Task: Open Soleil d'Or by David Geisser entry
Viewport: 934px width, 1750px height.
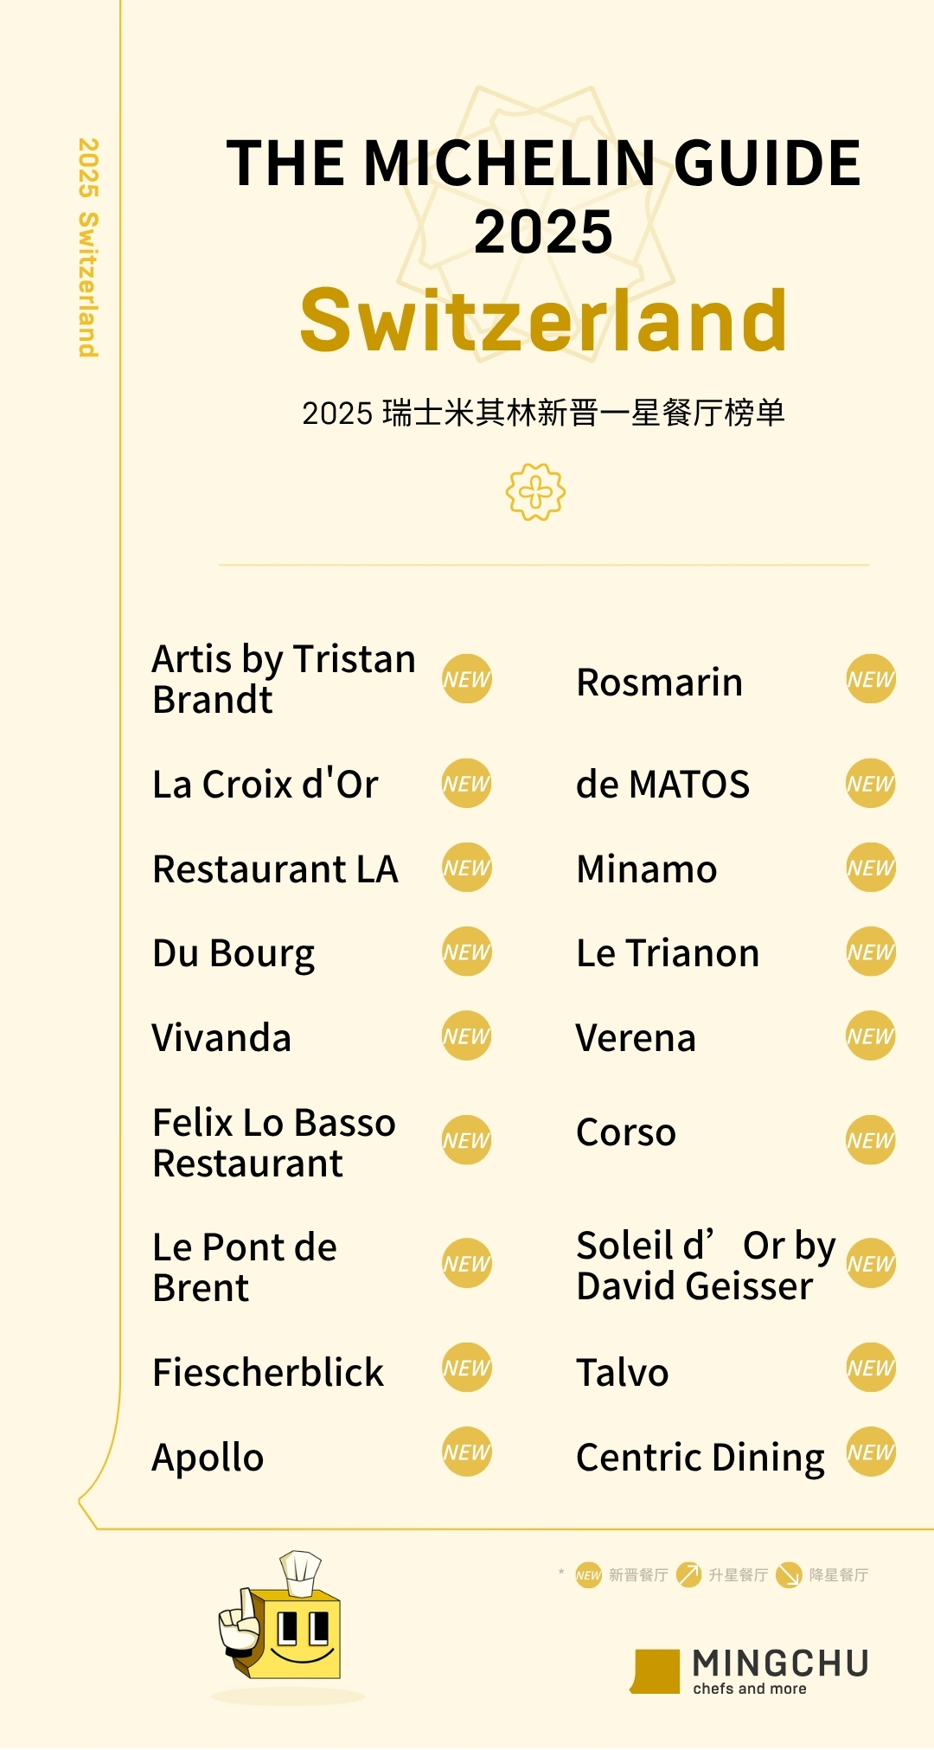Action: pyautogui.click(x=705, y=1266)
